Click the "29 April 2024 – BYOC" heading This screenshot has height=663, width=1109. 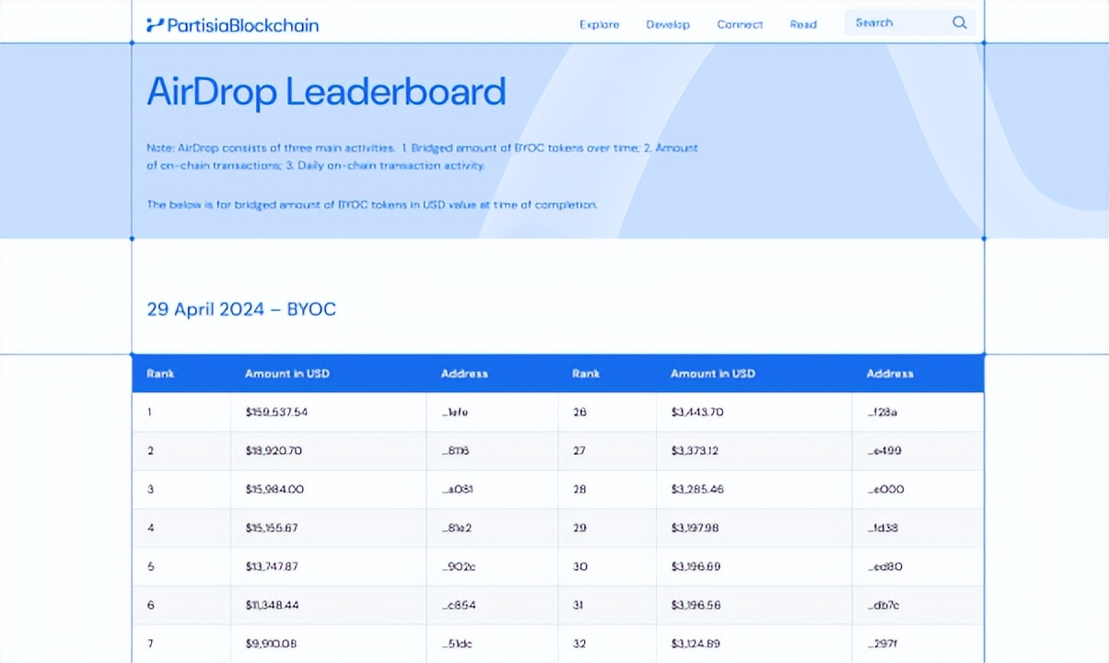coord(241,309)
